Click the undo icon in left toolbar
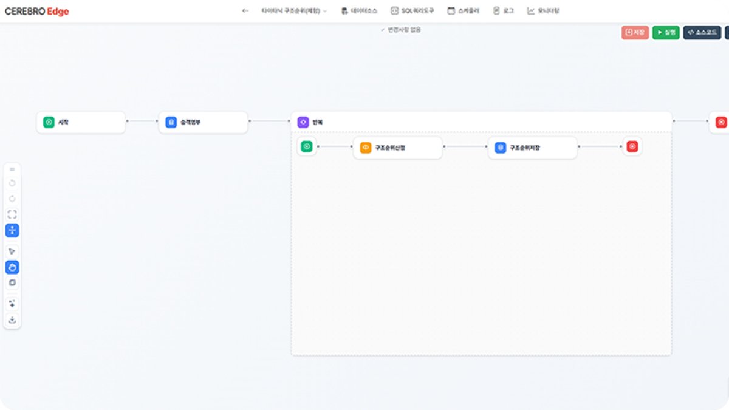 pyautogui.click(x=12, y=183)
